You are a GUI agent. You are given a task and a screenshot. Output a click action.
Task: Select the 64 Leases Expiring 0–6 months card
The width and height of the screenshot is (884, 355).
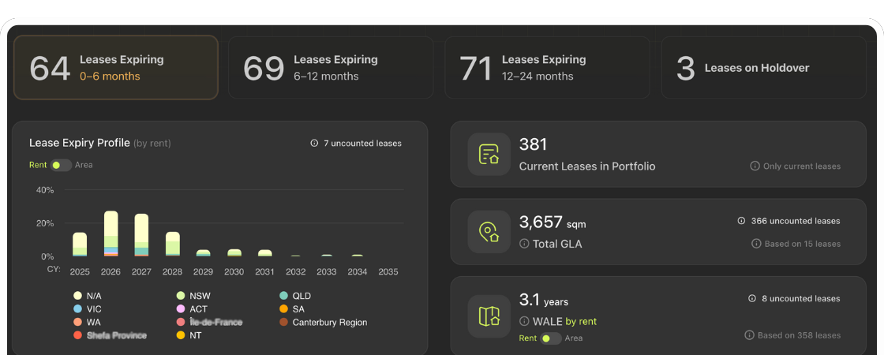pos(116,68)
